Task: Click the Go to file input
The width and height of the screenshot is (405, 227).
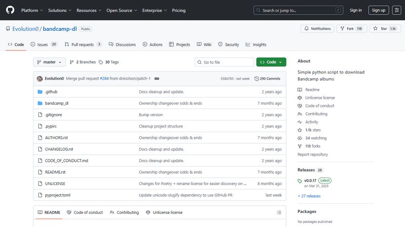Action: (224, 62)
